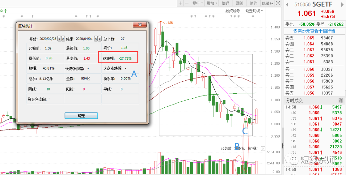Select 卖二 price 1.062
The height and width of the screenshot is (175, 346).
pyautogui.click(x=309, y=56)
